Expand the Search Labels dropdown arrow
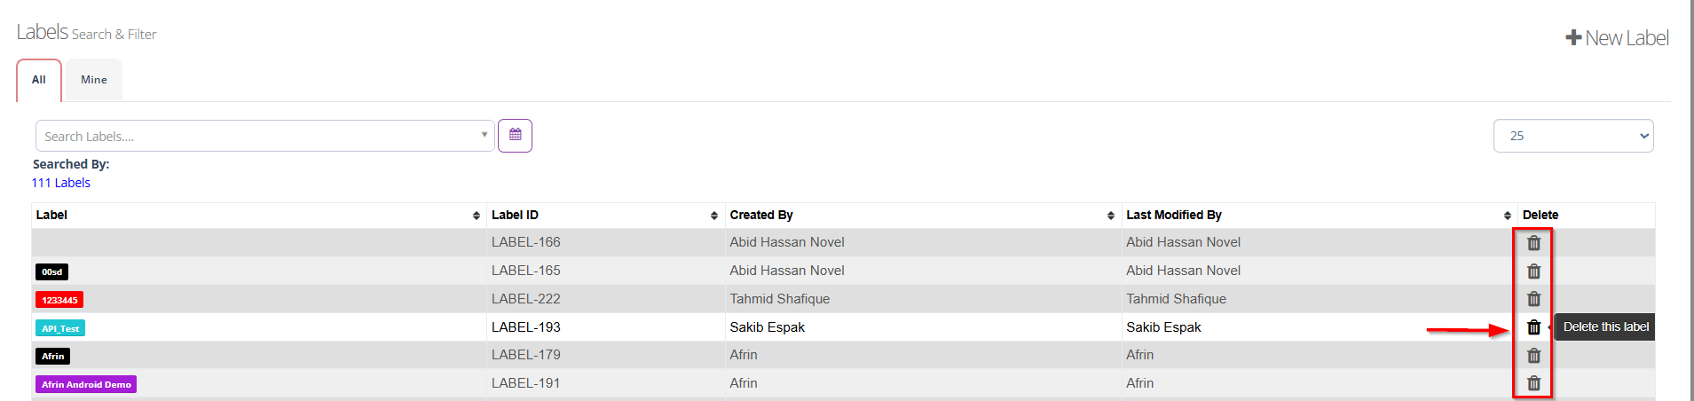Viewport: 1694px width, 401px height. pos(484,135)
